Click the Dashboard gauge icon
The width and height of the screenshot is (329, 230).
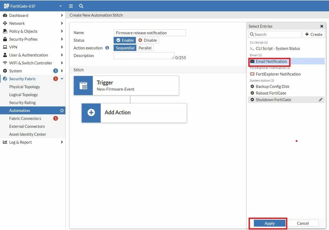[5, 15]
